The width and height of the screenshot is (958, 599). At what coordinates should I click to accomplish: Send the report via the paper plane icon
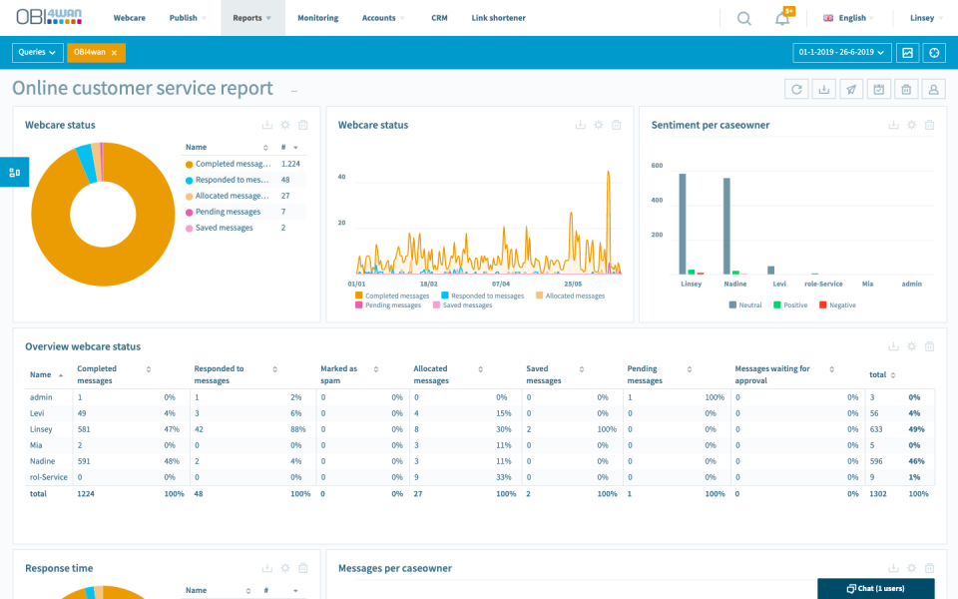(x=850, y=89)
